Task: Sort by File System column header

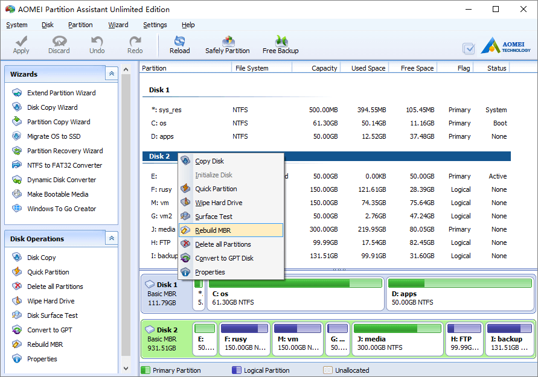Action: pos(262,68)
